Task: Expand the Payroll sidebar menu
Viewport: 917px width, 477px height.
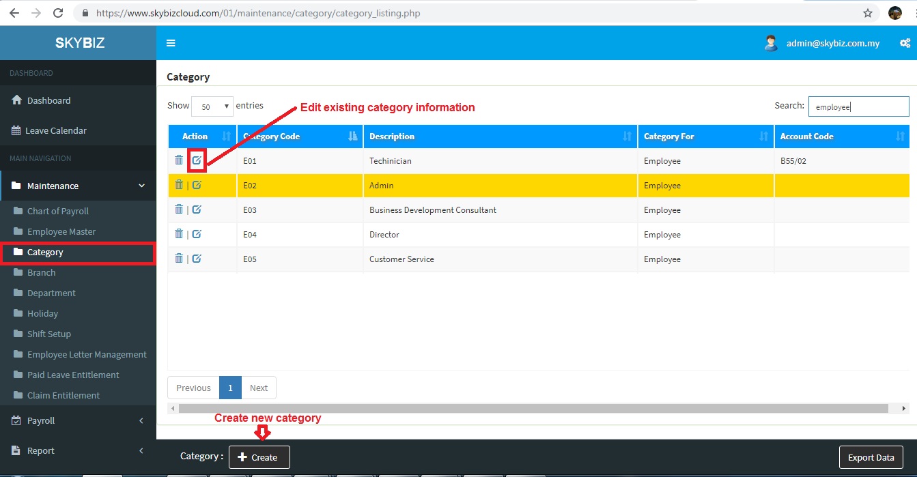Action: point(78,420)
